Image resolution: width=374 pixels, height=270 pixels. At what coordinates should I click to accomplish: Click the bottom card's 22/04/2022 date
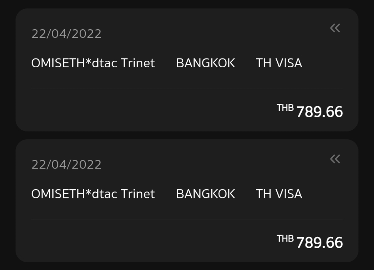66,165
